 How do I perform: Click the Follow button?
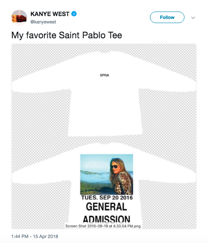pyautogui.click(x=167, y=17)
